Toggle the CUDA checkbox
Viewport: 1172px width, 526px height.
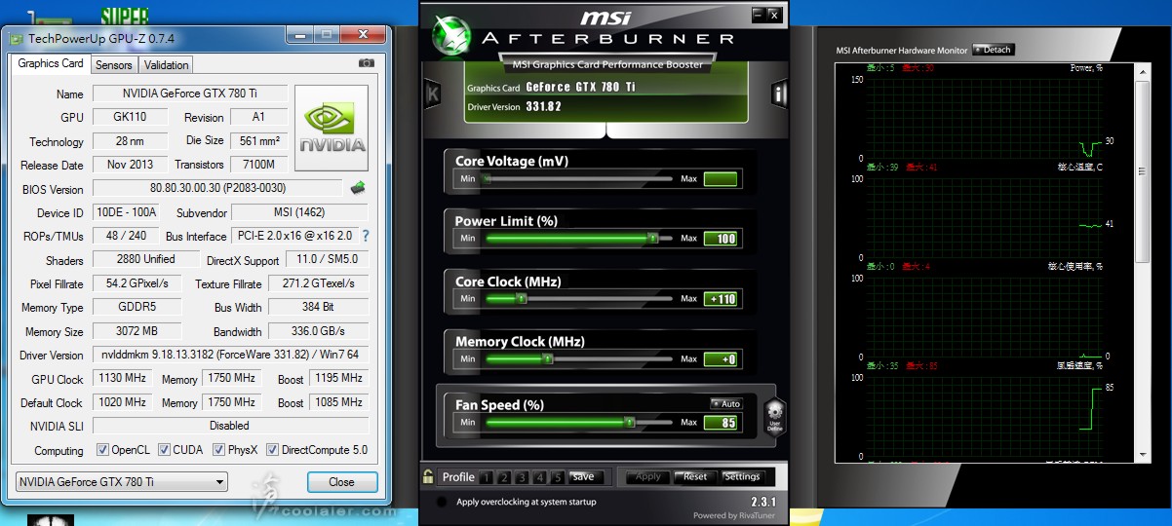163,450
